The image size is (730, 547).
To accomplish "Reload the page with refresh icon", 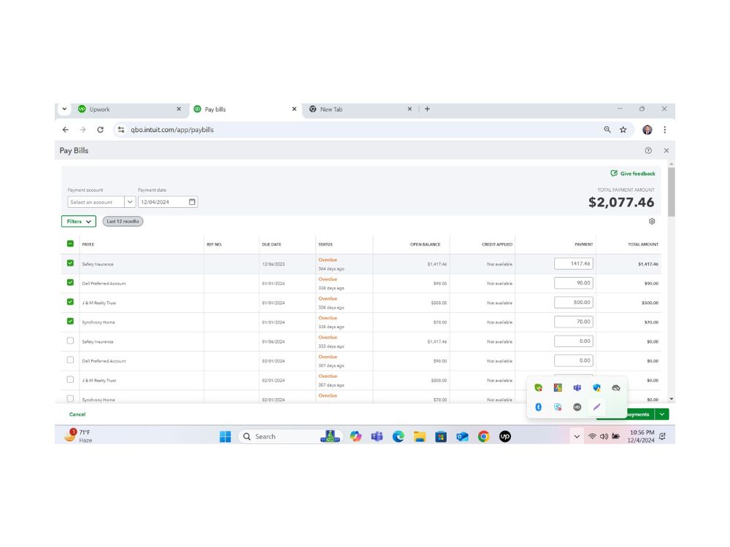I will (x=100, y=130).
